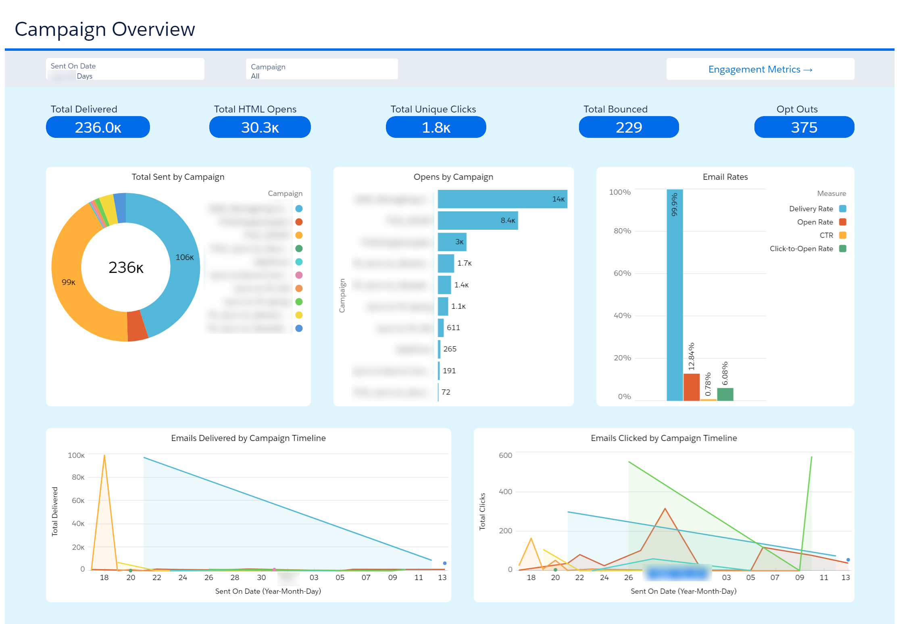
Task: Click the blue Delivery Rate legend swatch
Action: 842,209
